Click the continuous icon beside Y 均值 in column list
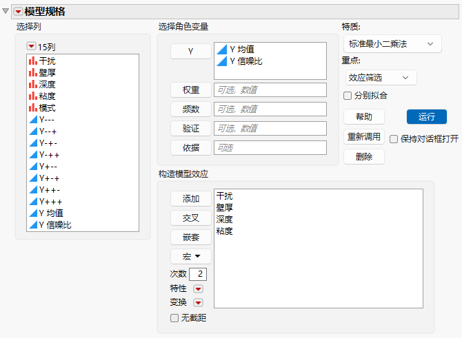The height and width of the screenshot is (338, 462). [x=33, y=213]
